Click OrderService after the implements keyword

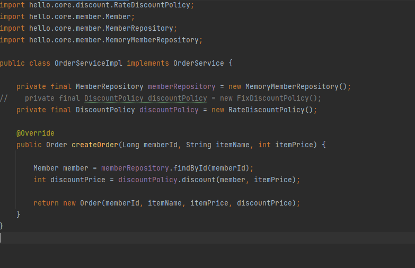click(199, 63)
